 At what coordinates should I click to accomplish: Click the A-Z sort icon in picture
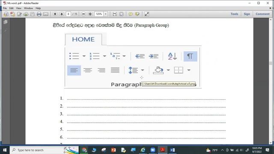173,56
